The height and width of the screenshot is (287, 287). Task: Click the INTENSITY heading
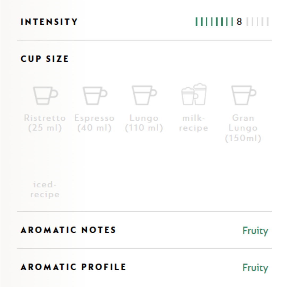pyautogui.click(x=49, y=22)
